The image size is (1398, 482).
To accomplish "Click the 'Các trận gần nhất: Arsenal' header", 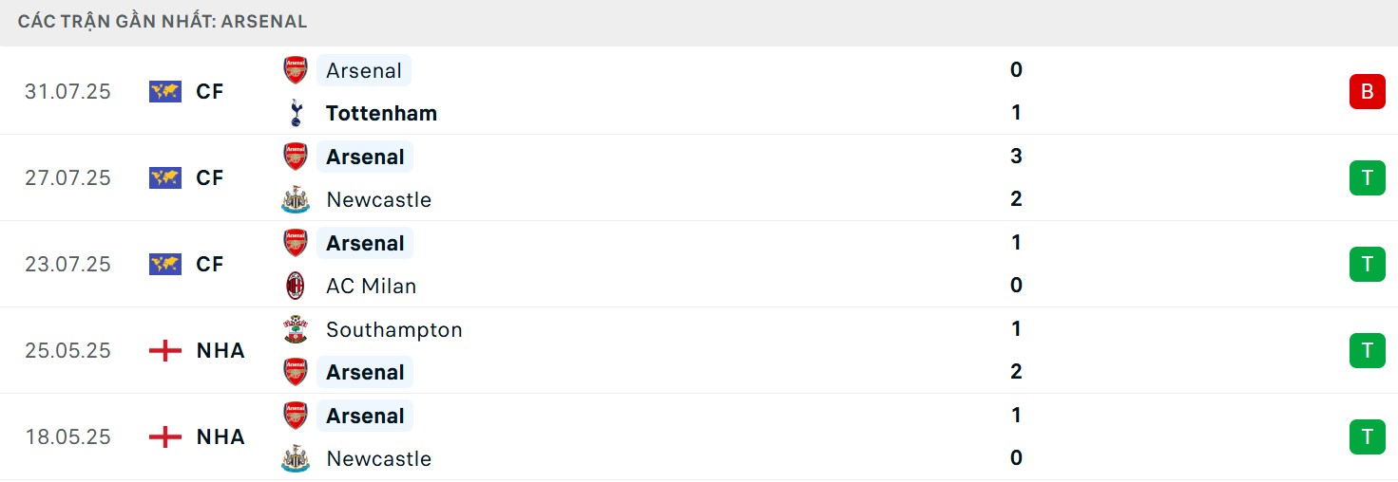I will 163,22.
